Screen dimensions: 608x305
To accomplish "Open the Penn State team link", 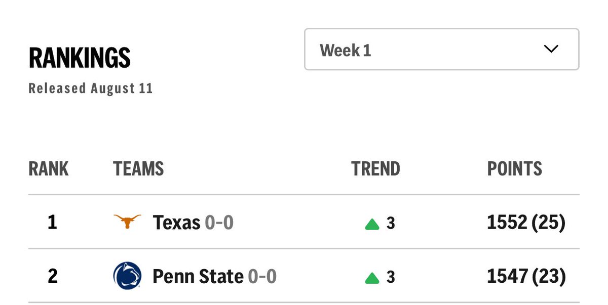I will 198,277.
